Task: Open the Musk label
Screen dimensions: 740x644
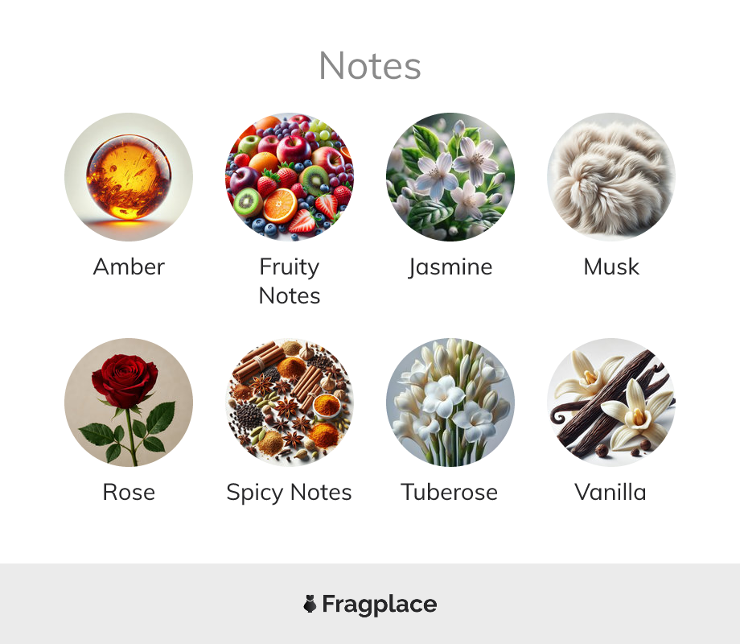Action: click(x=611, y=266)
